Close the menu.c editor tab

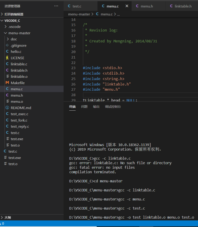(x=127, y=6)
